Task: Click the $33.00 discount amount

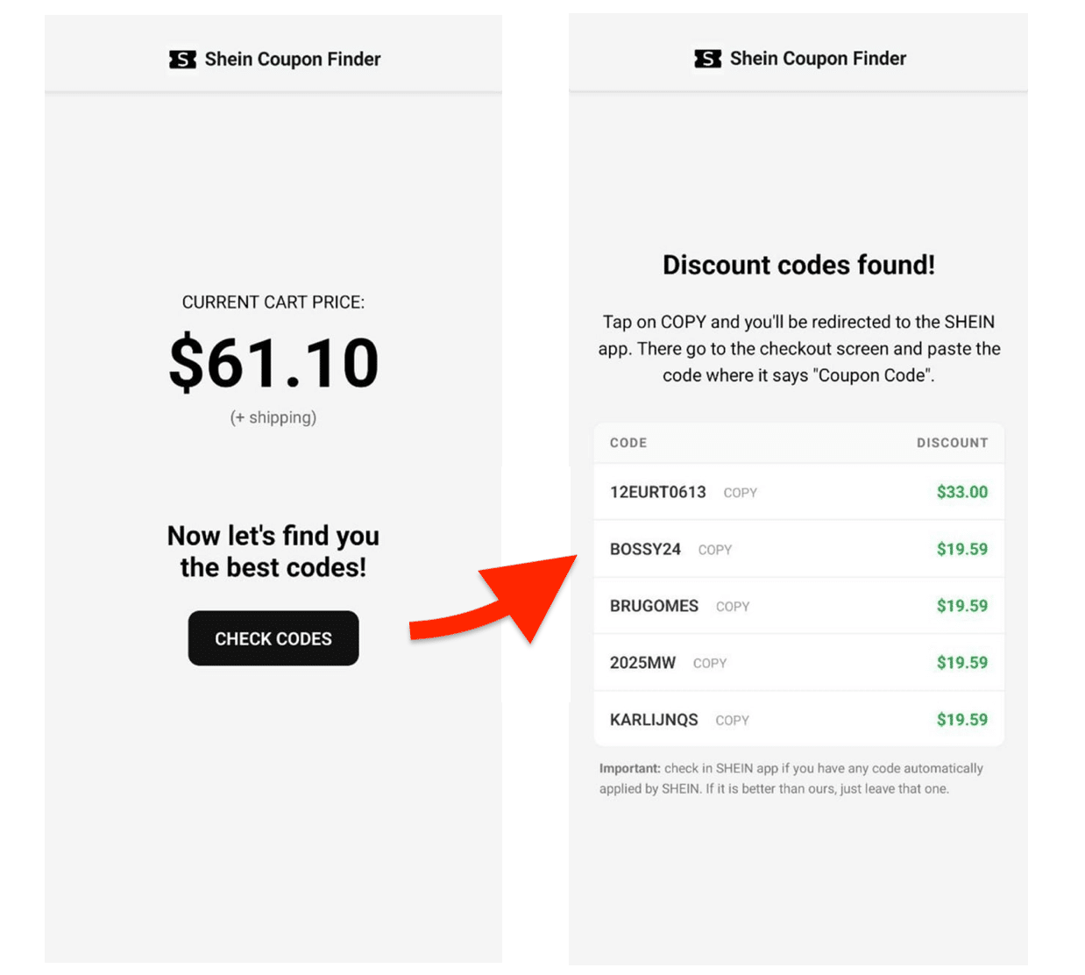Action: (x=961, y=492)
